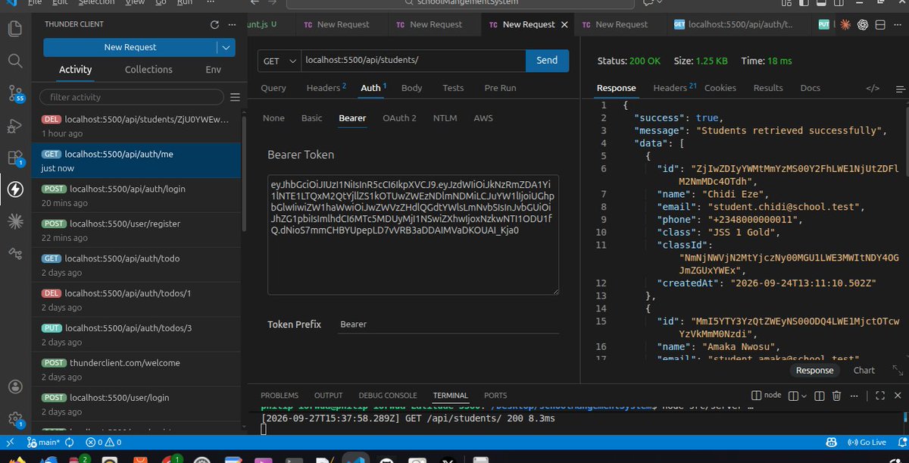Open the response Docs tab
Image resolution: width=909 pixels, height=463 pixels.
pyautogui.click(x=811, y=88)
